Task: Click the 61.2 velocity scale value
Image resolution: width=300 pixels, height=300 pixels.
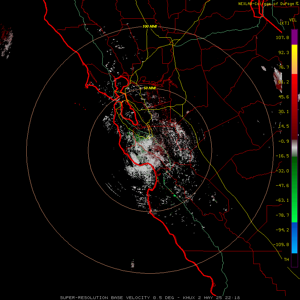Action: (284, 82)
